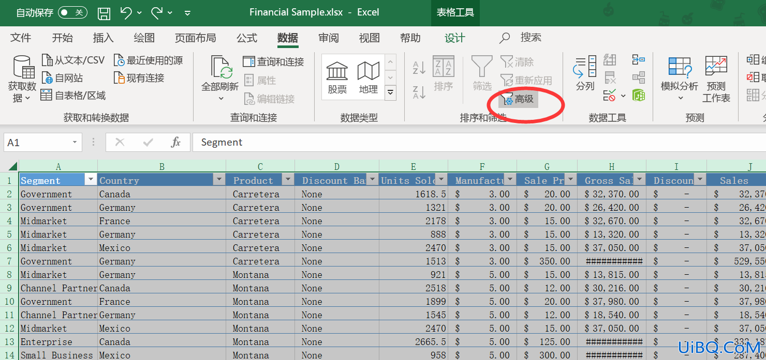The image size is (766, 360).
Task: Open the Units Sold column filter dropdown
Action: tap(441, 180)
